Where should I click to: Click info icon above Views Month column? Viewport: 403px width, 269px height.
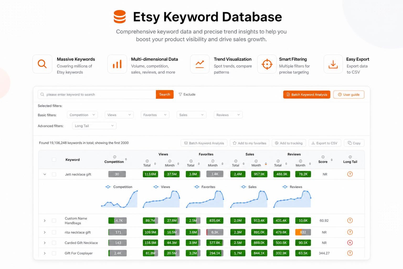170,161
